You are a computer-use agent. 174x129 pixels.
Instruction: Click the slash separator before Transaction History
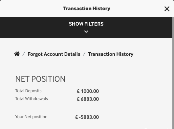[84, 54]
